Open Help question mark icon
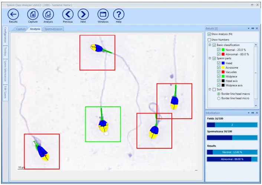 [119, 14]
